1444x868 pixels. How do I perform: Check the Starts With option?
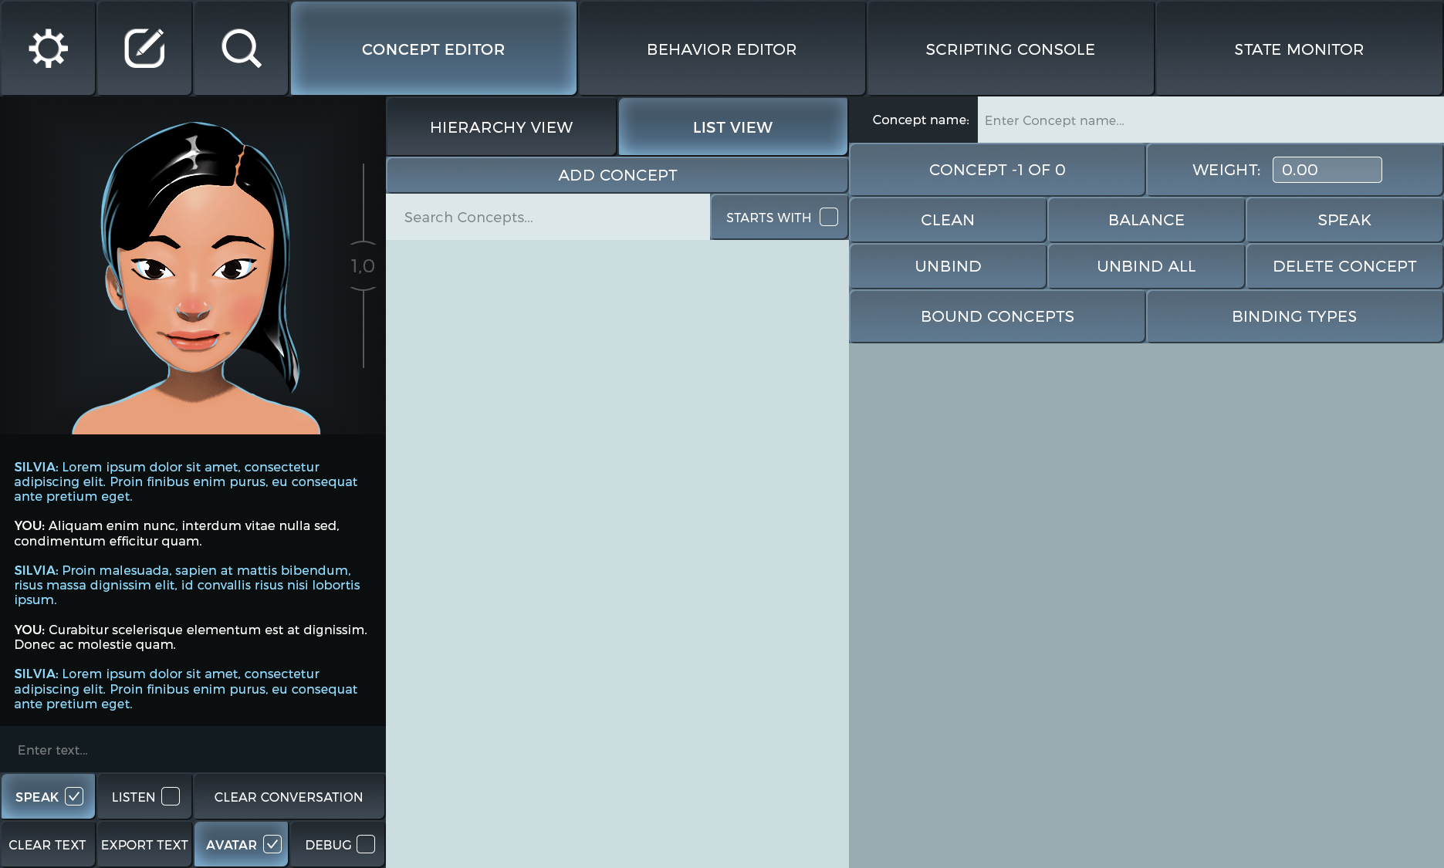click(829, 217)
